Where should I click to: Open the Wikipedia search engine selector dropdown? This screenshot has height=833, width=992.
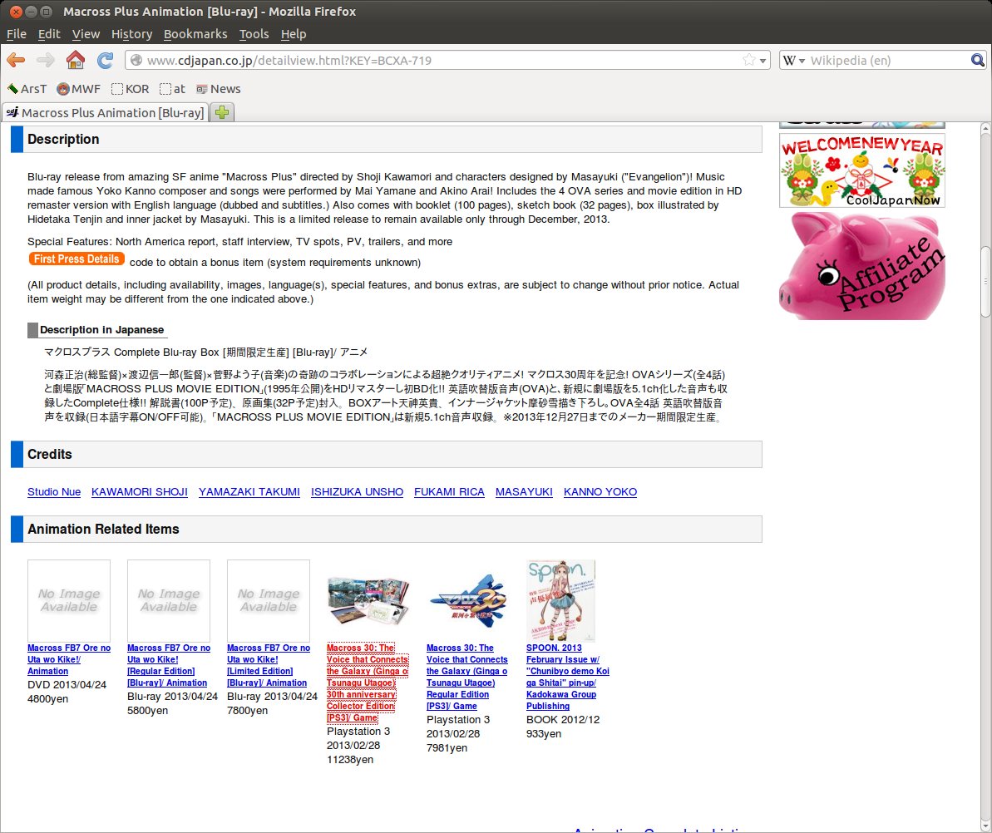[x=794, y=61]
